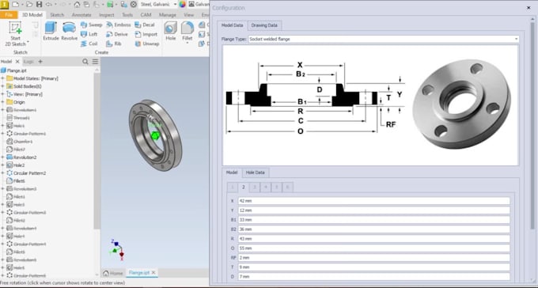
Task: Switch to the Sketch ribbon tab
Action: pos(57,15)
